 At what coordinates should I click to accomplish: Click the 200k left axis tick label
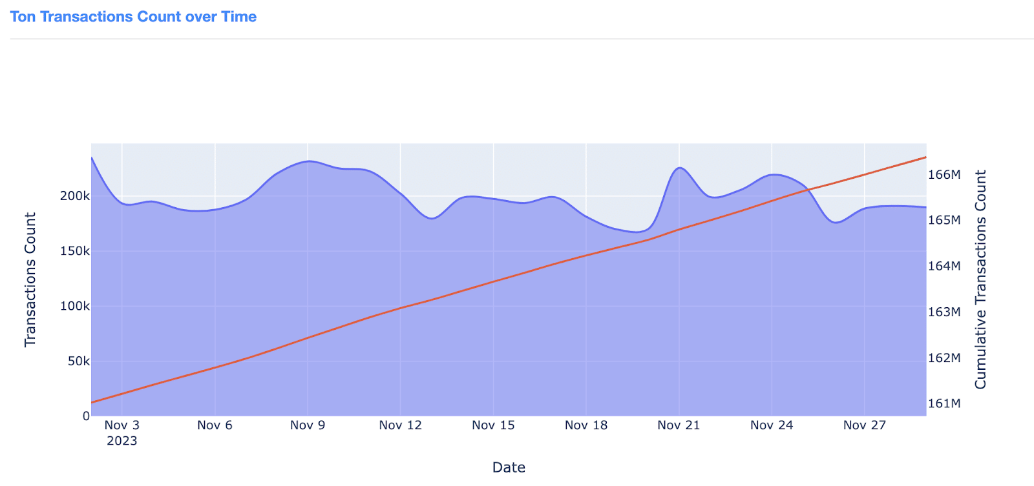tap(75, 196)
